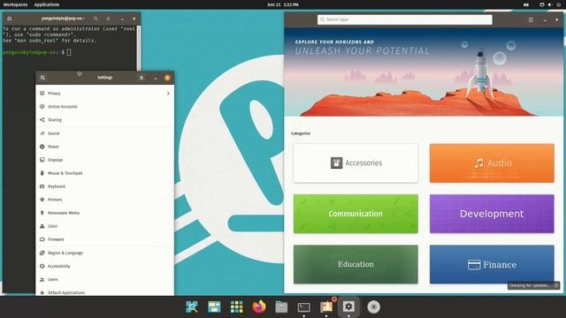Click the Search Apps field in Pop!_Shop
The height and width of the screenshot is (318, 566).
point(405,19)
